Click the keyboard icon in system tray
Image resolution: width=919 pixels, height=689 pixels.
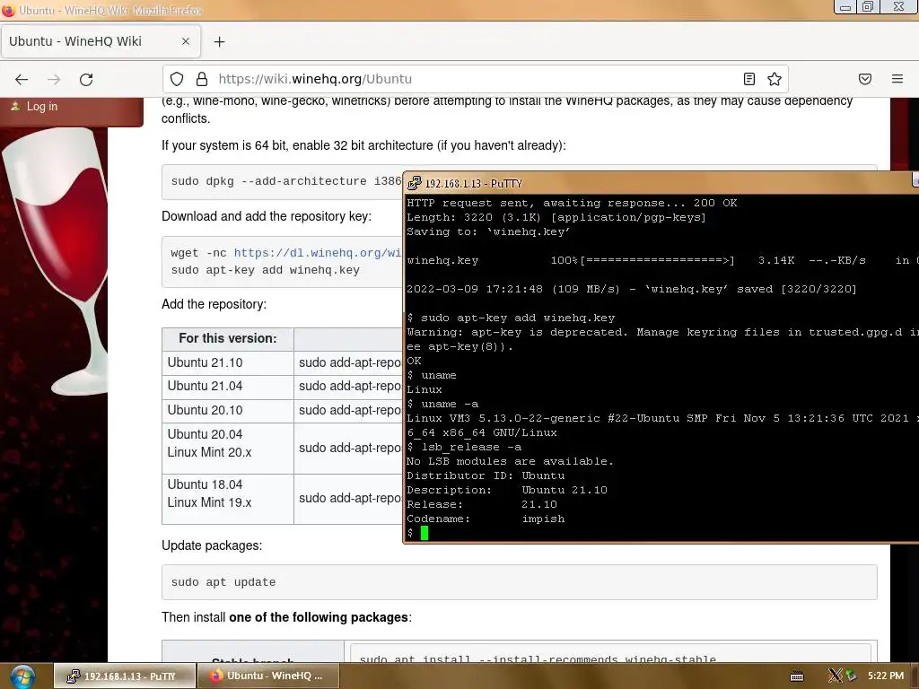(x=797, y=676)
